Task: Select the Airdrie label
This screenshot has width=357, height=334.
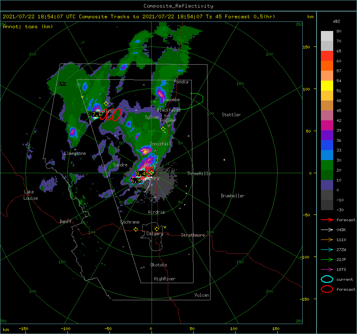Action: click(x=156, y=212)
